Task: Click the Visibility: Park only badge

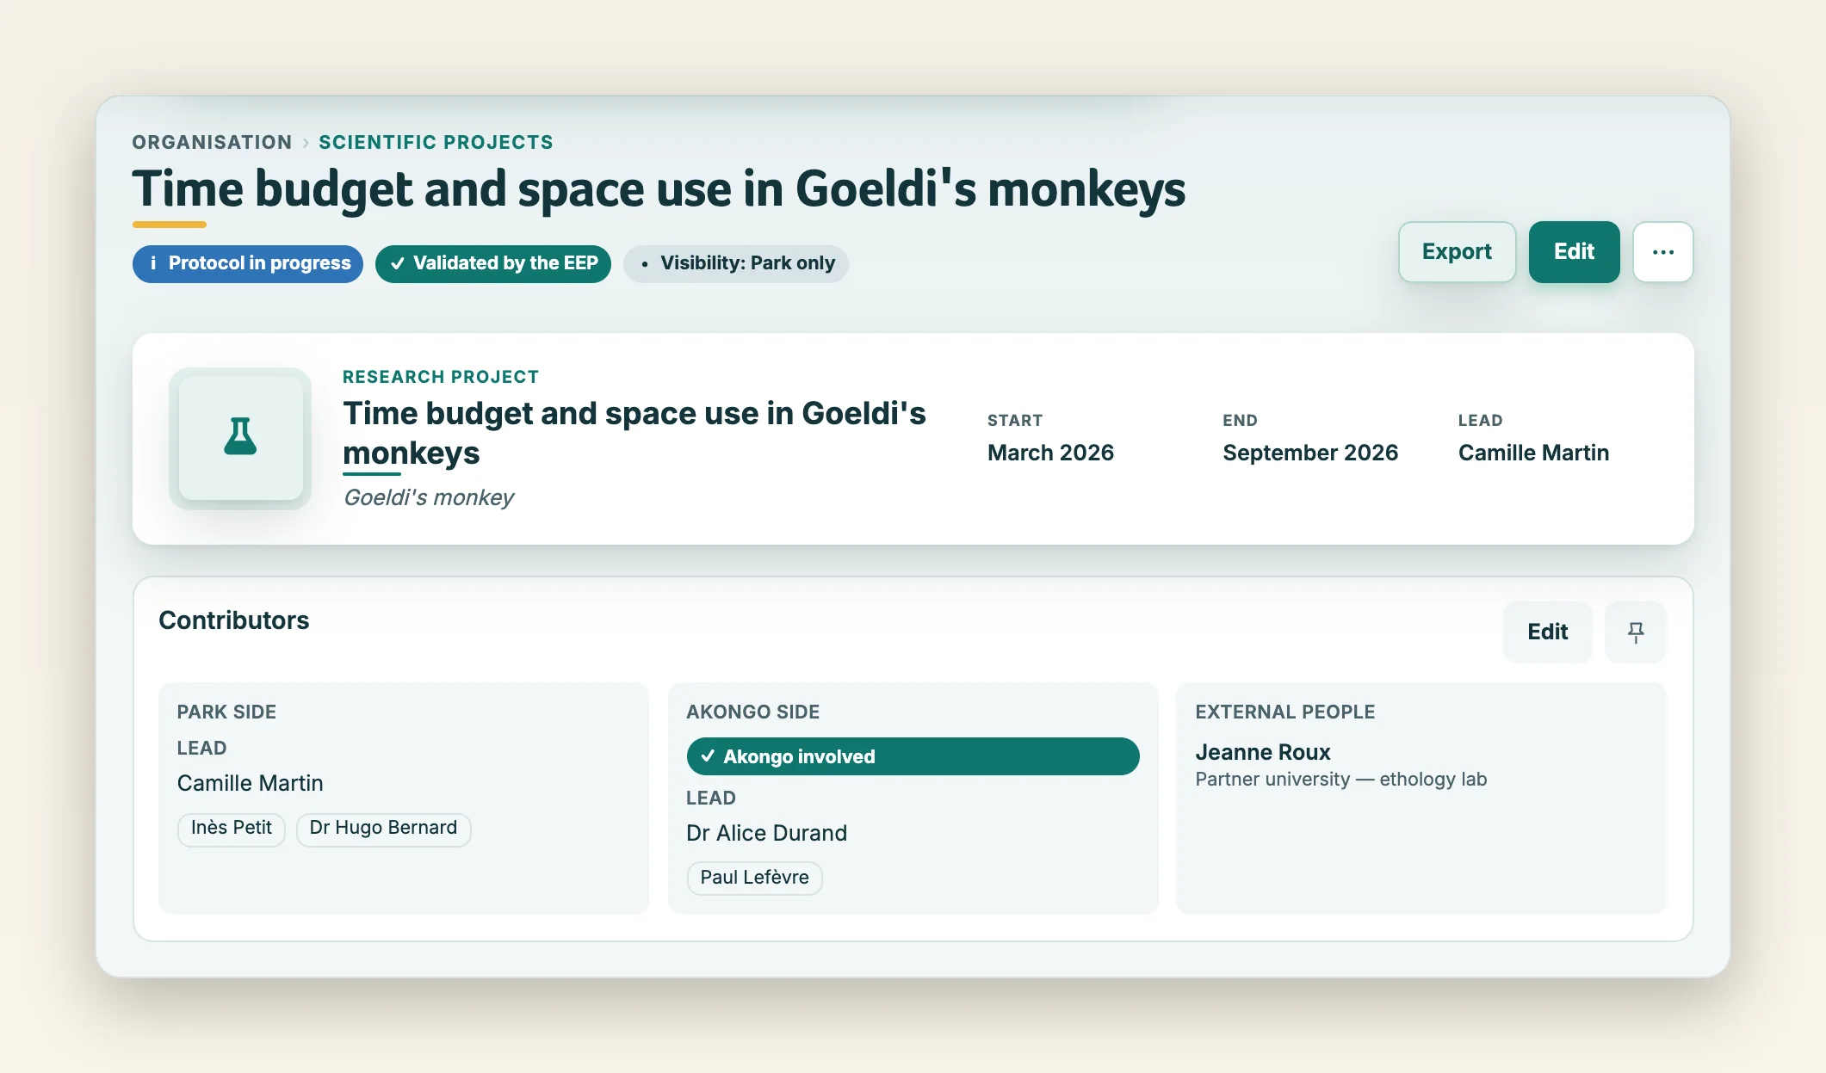Action: point(736,263)
